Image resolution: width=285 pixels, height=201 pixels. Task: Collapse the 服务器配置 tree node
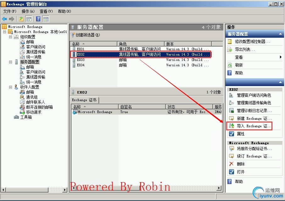pos(11,62)
